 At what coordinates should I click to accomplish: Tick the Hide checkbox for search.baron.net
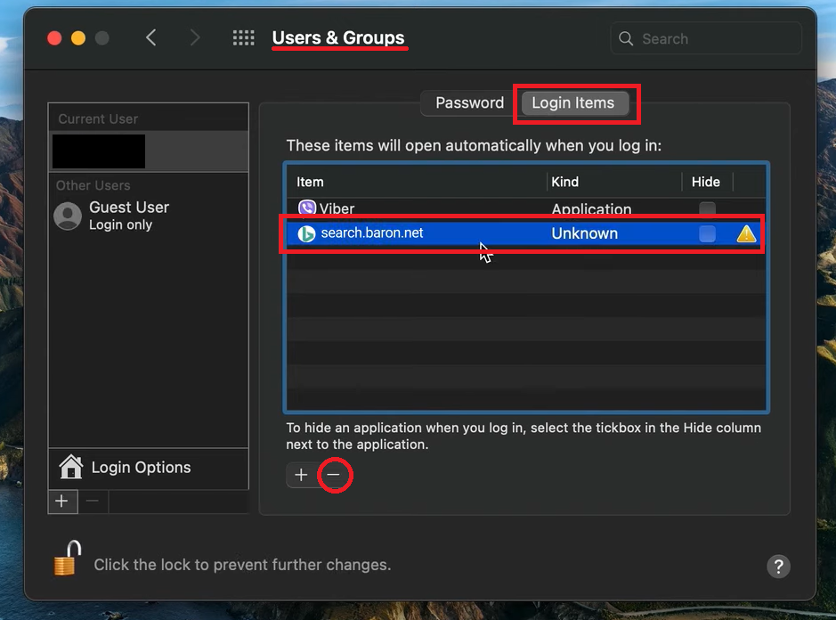tap(707, 233)
